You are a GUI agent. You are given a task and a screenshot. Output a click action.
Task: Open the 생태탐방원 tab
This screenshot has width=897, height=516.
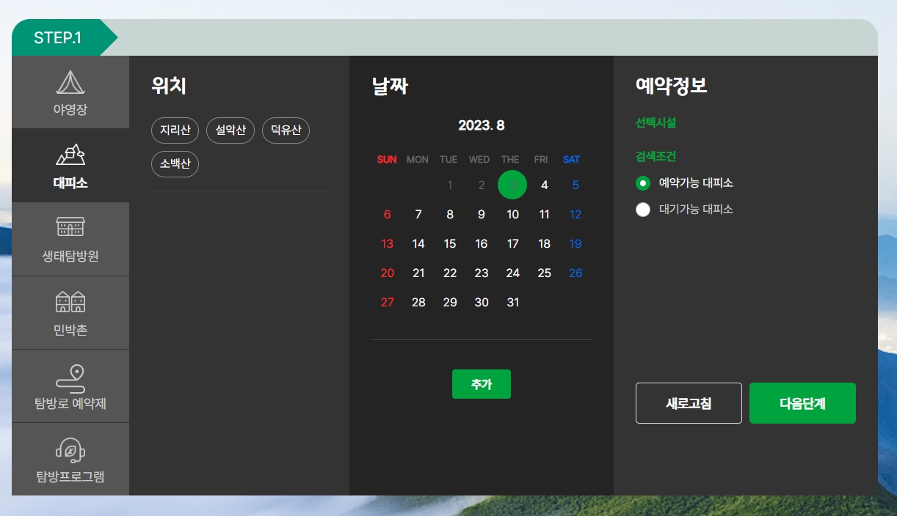[70, 238]
